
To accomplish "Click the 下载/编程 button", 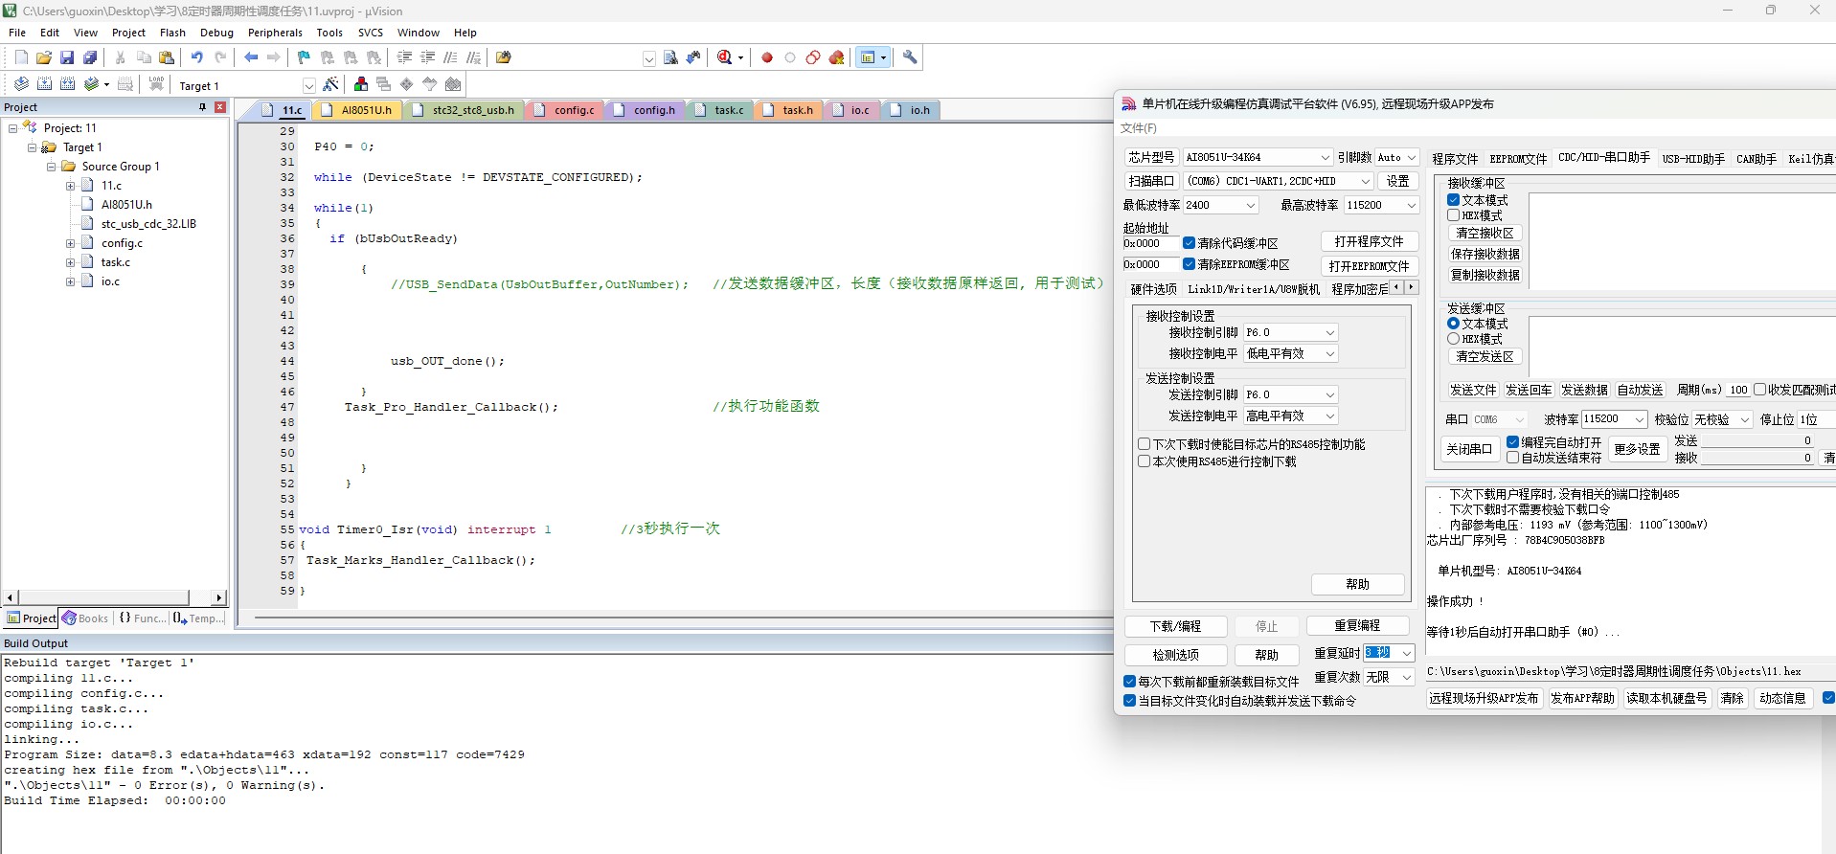I will point(1175,626).
